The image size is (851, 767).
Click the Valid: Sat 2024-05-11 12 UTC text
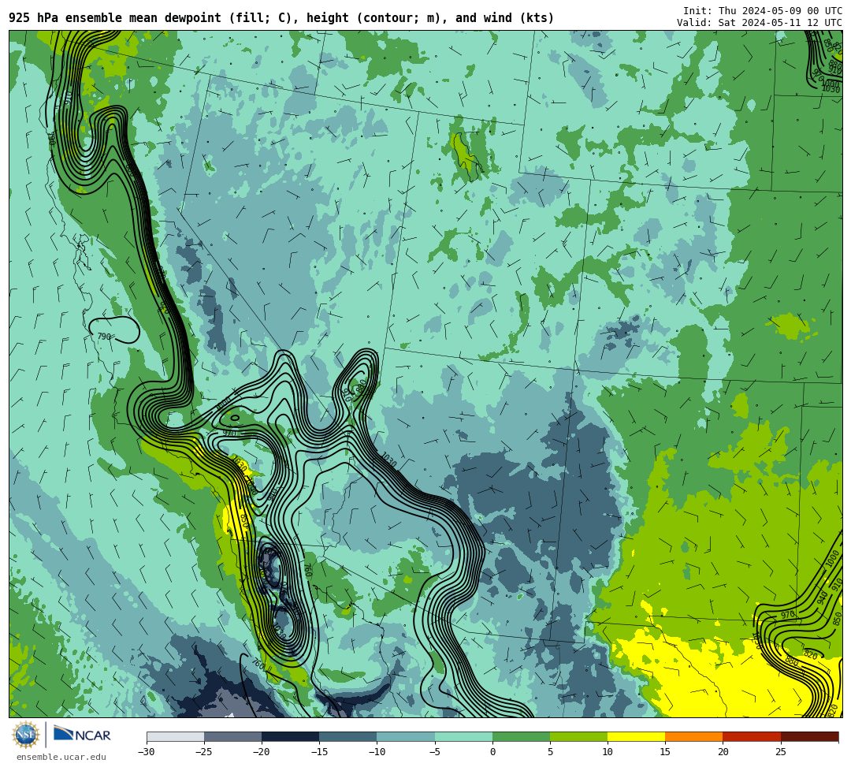(x=759, y=22)
